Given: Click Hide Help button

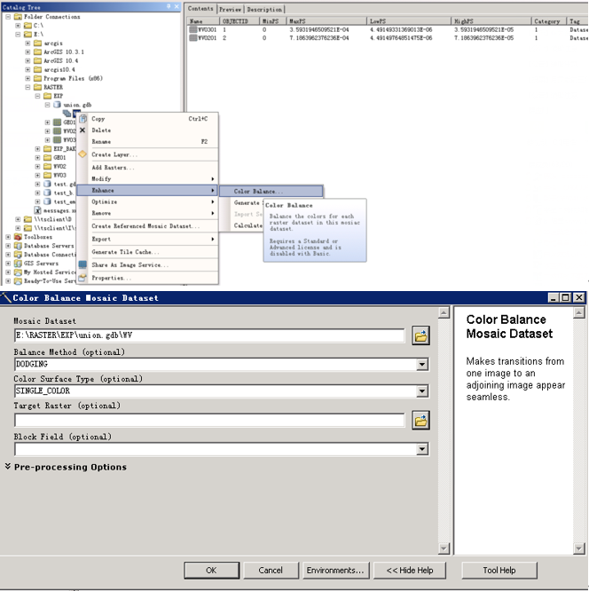Looking at the screenshot, I should [x=410, y=570].
